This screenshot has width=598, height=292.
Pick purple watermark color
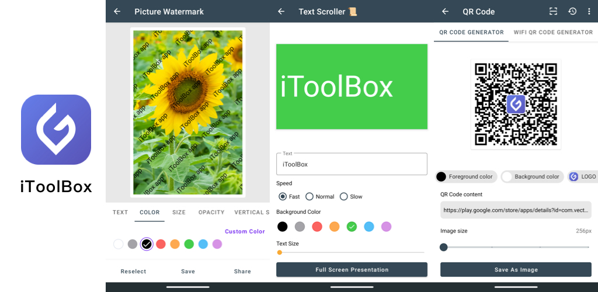point(217,244)
